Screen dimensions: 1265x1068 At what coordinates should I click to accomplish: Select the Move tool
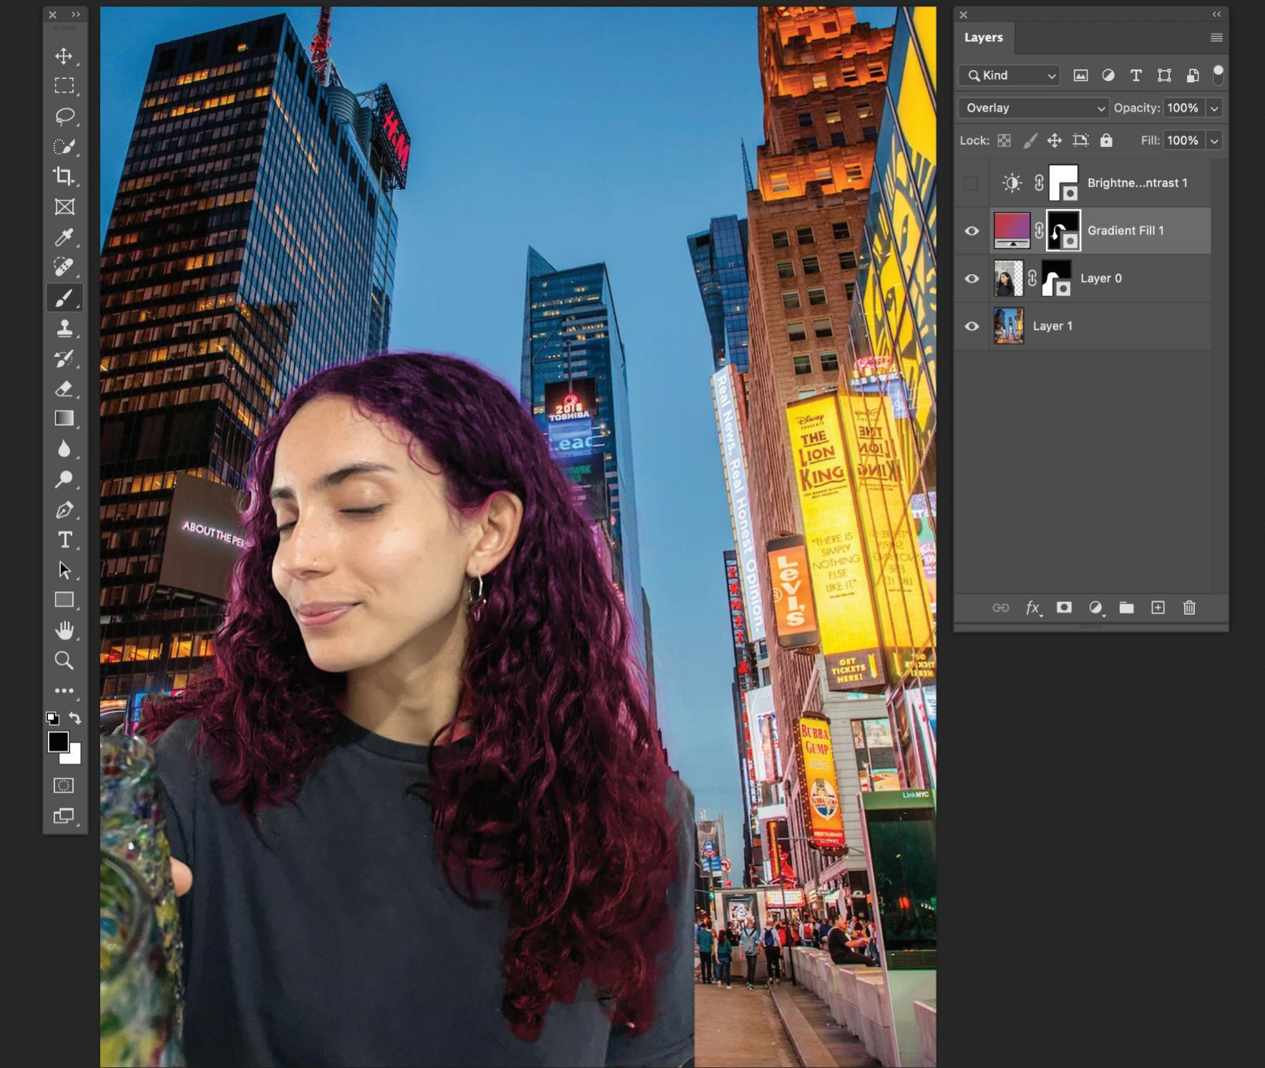pos(64,56)
